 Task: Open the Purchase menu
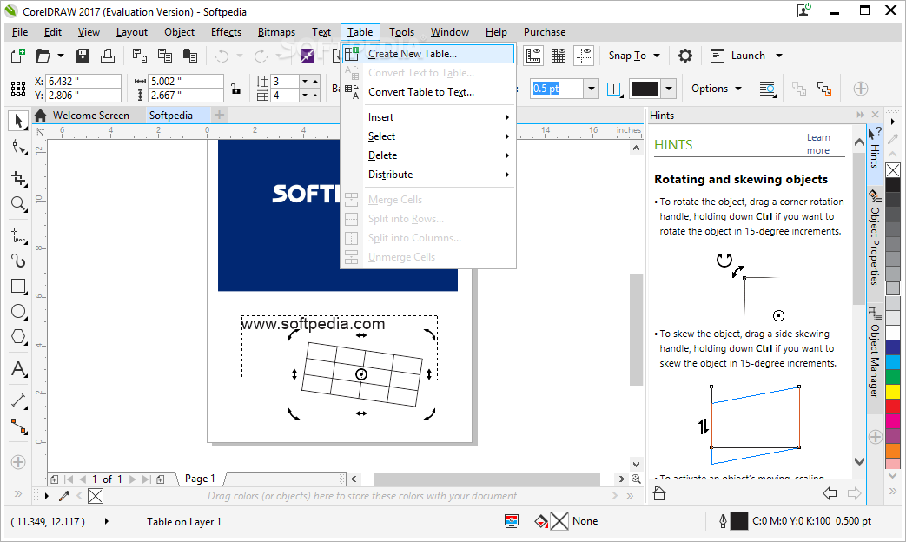[x=545, y=32]
